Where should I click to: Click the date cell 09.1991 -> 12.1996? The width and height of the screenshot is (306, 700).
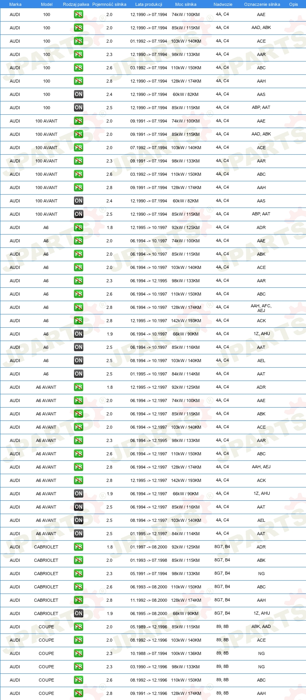[149, 693]
